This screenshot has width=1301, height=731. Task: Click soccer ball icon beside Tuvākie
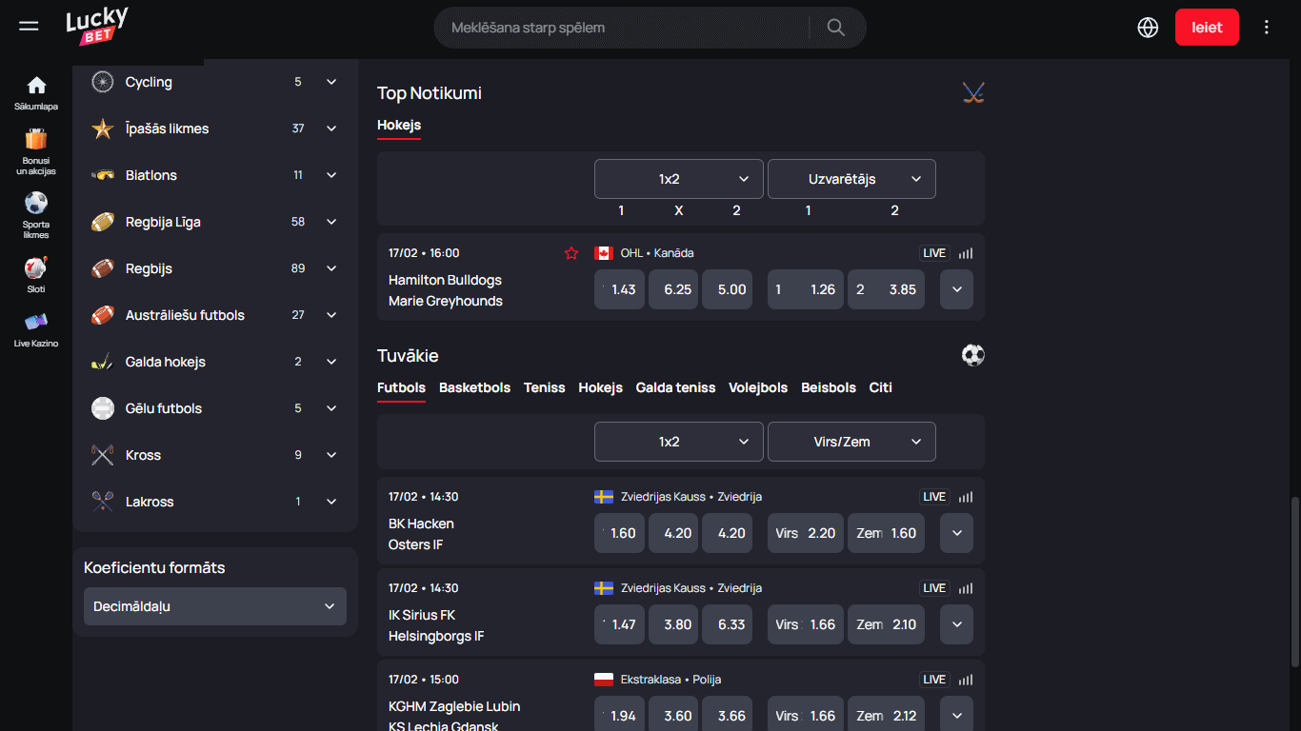click(973, 356)
